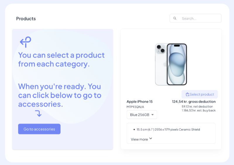Click the looping left arrow icon

pyautogui.click(x=25, y=42)
